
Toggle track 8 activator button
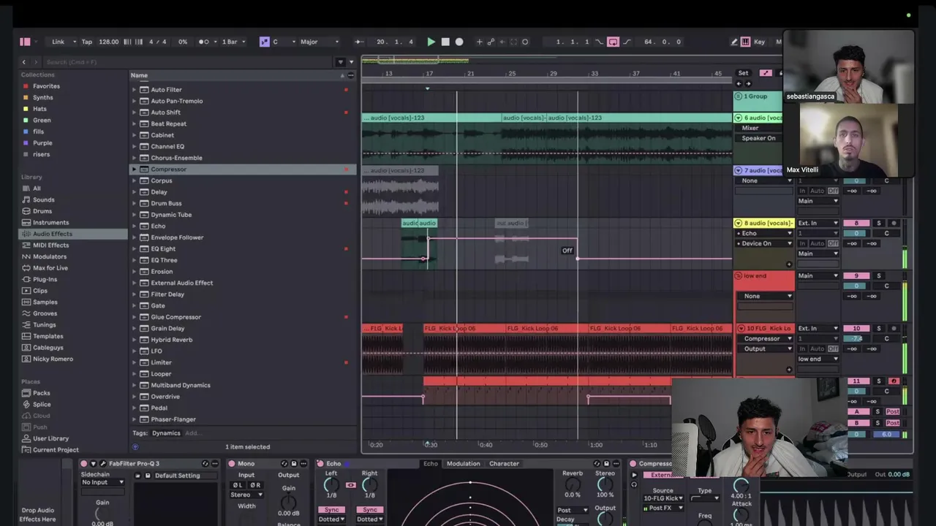pyautogui.click(x=856, y=223)
